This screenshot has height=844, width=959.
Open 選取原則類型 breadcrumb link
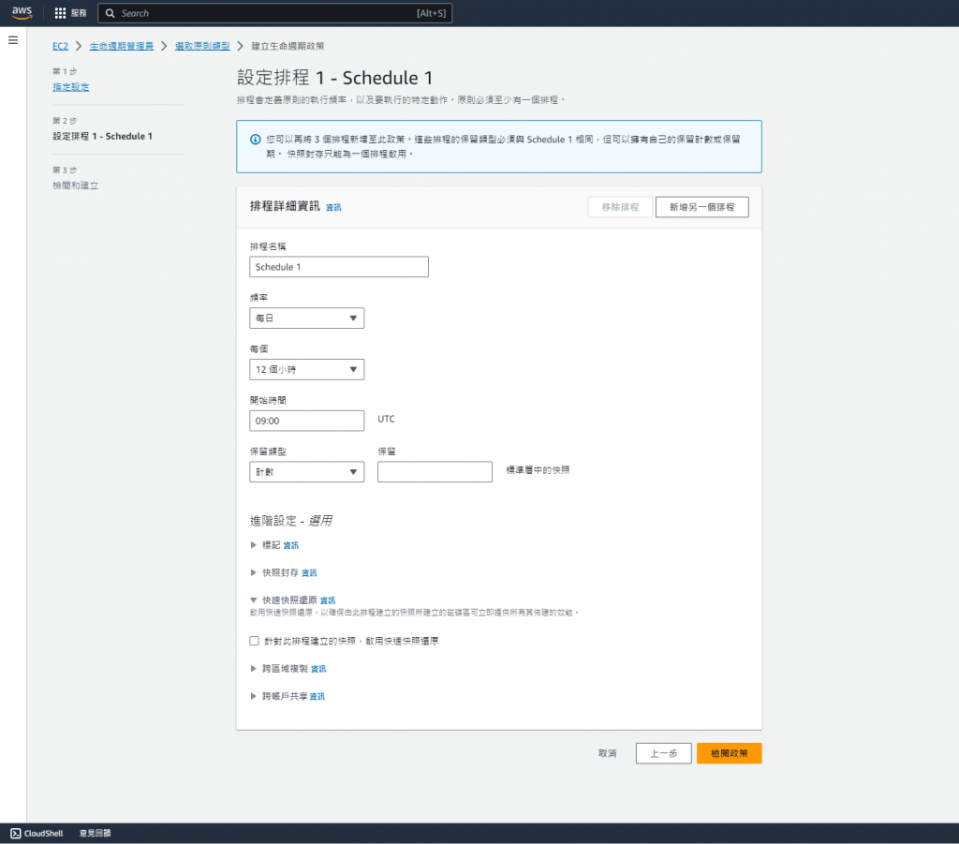(x=202, y=46)
